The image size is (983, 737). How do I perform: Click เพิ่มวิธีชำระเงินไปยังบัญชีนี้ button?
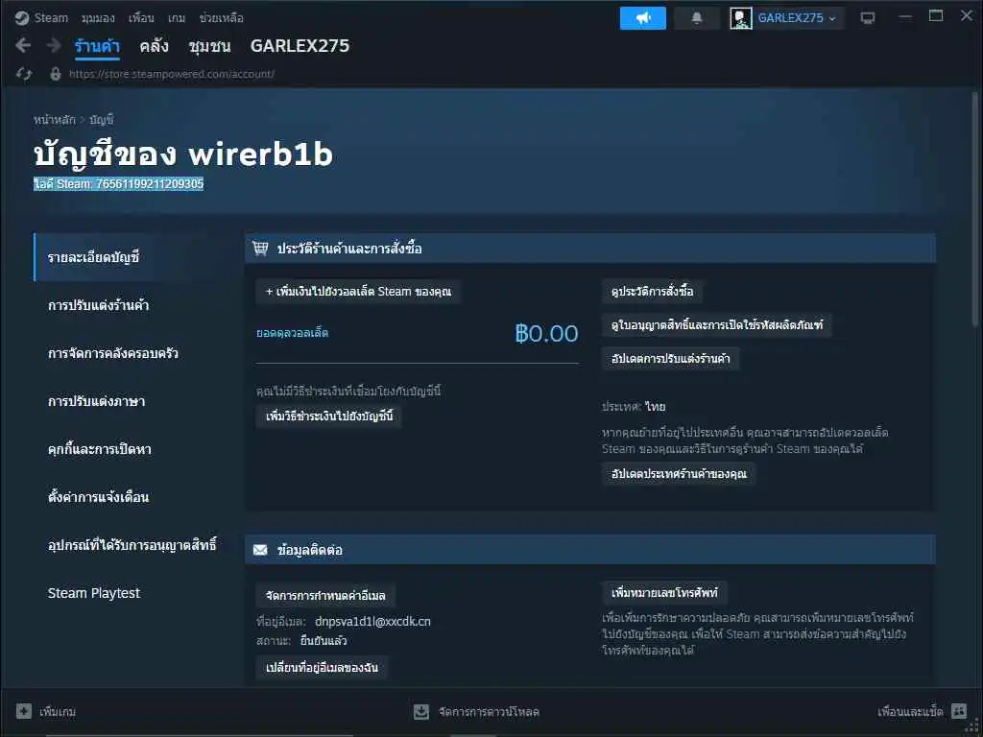329,416
